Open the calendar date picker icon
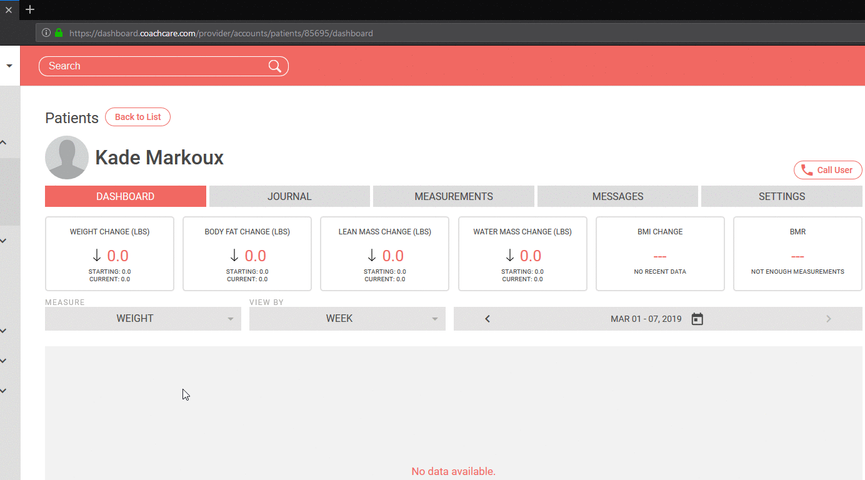 (697, 319)
